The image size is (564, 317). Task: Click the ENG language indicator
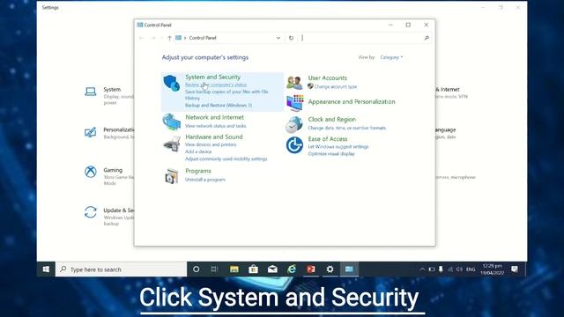[471, 269]
